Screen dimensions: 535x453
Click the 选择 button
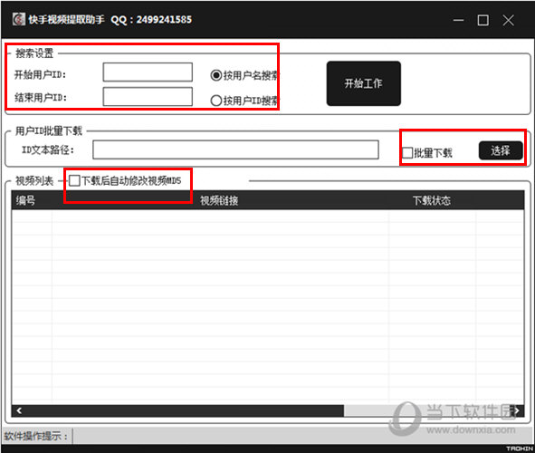[501, 150]
